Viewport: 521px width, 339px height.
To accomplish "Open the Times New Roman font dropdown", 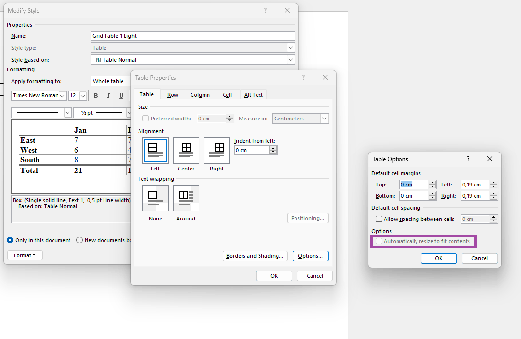I will click(62, 96).
